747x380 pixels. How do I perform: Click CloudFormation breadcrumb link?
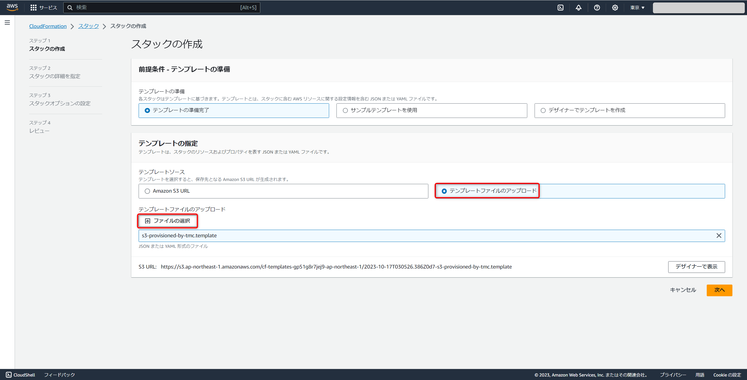pos(48,26)
